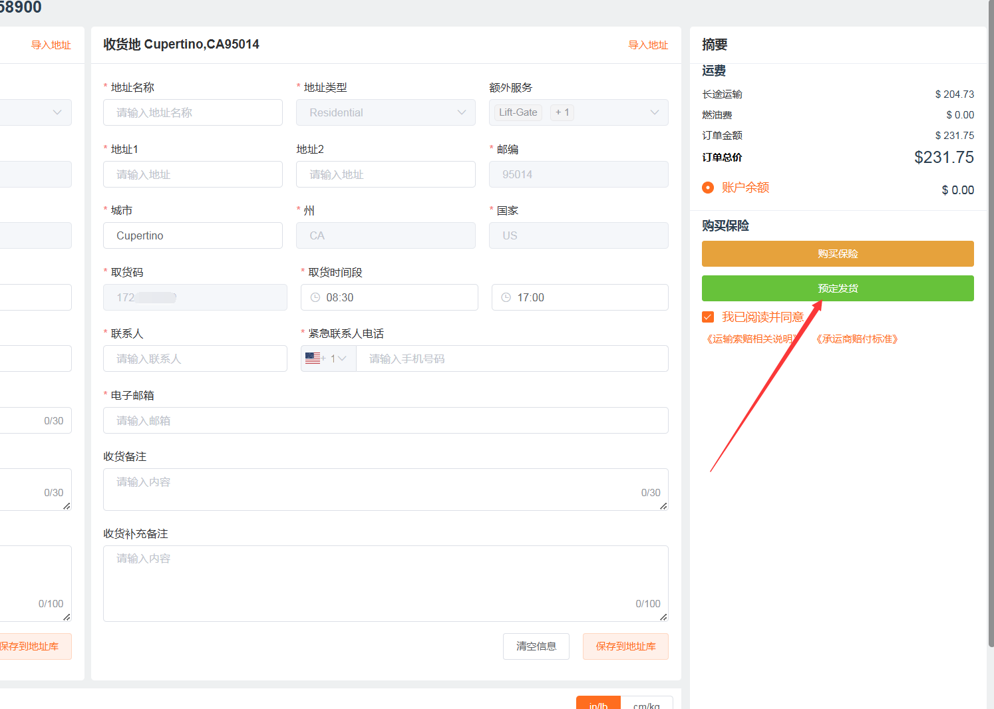Expand the 额外服务 Lift-Gate dropdown
The height and width of the screenshot is (709, 994).
[579, 112]
